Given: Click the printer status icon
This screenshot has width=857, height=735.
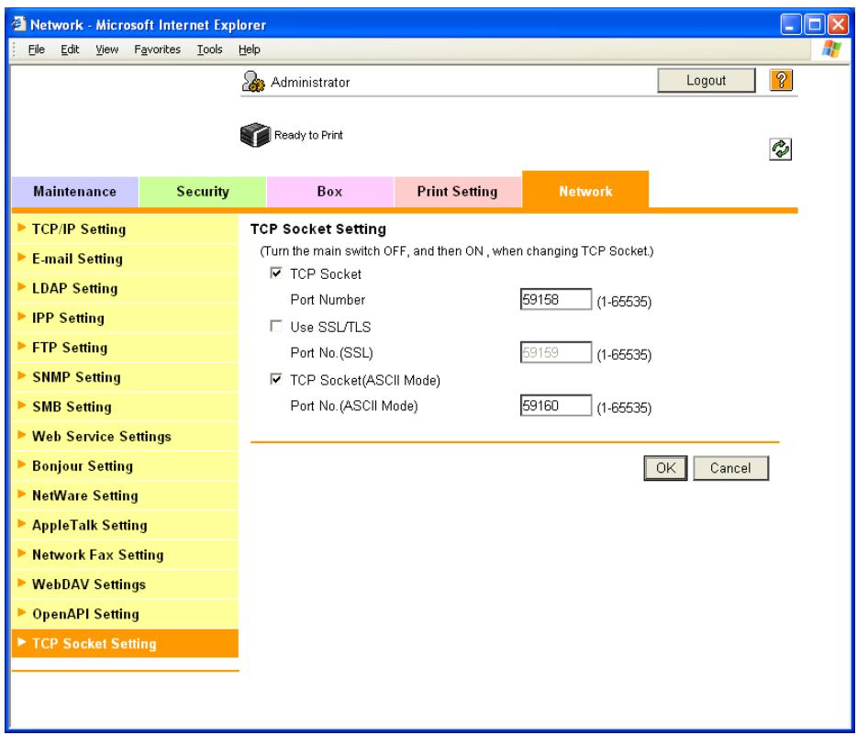Looking at the screenshot, I should point(255,135).
